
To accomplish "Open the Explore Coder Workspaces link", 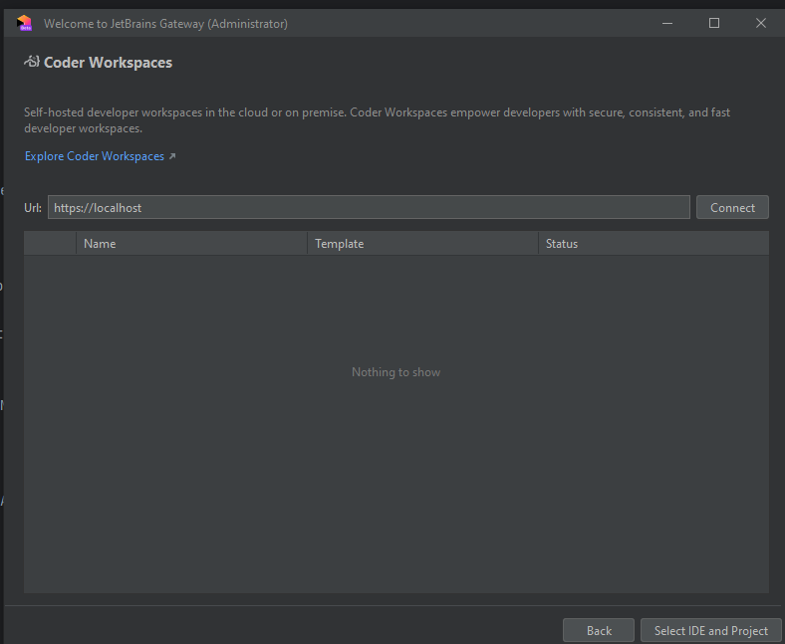I will pos(95,156).
